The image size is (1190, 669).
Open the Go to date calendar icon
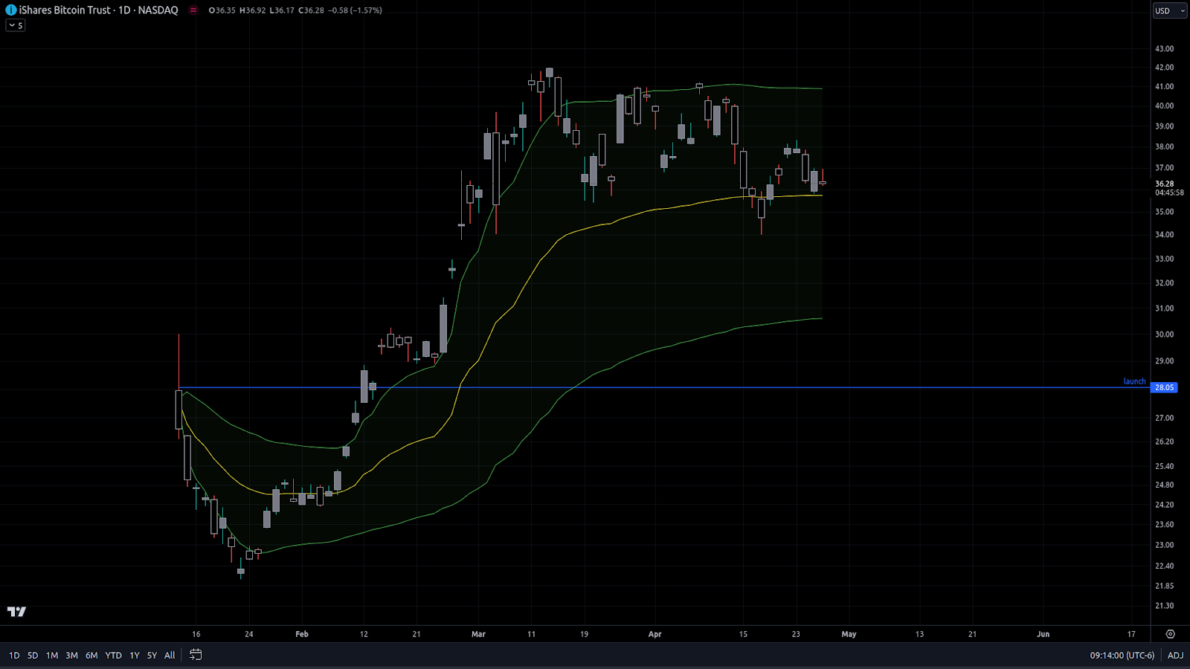196,655
